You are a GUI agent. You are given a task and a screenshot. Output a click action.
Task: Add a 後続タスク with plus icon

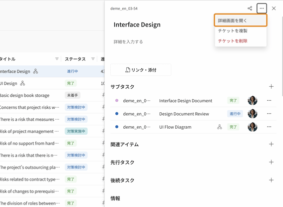pyautogui.click(x=271, y=180)
